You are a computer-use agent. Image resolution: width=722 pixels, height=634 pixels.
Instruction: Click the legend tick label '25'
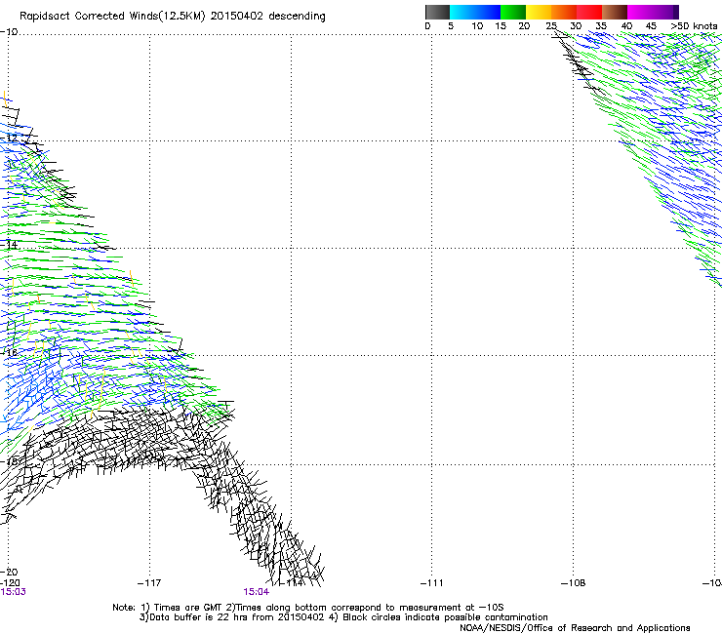551,26
